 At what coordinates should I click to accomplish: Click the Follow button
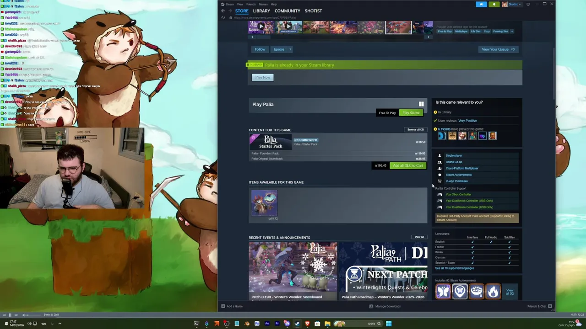tap(260, 49)
